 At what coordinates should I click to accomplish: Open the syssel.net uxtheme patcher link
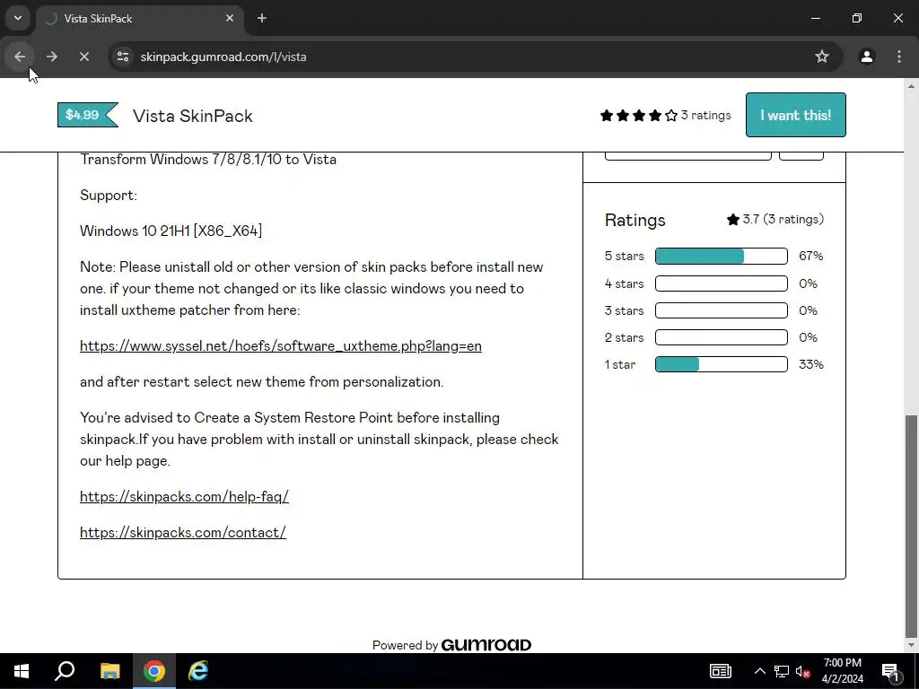(x=281, y=346)
